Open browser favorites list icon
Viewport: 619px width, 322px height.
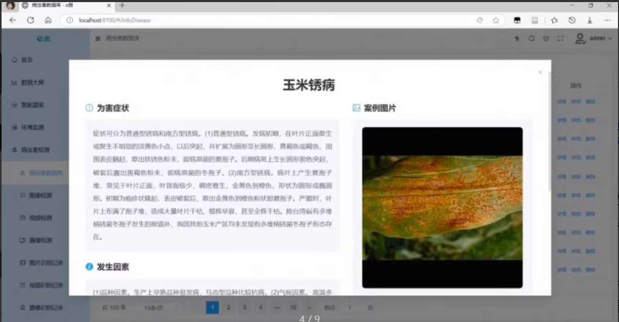click(x=554, y=20)
